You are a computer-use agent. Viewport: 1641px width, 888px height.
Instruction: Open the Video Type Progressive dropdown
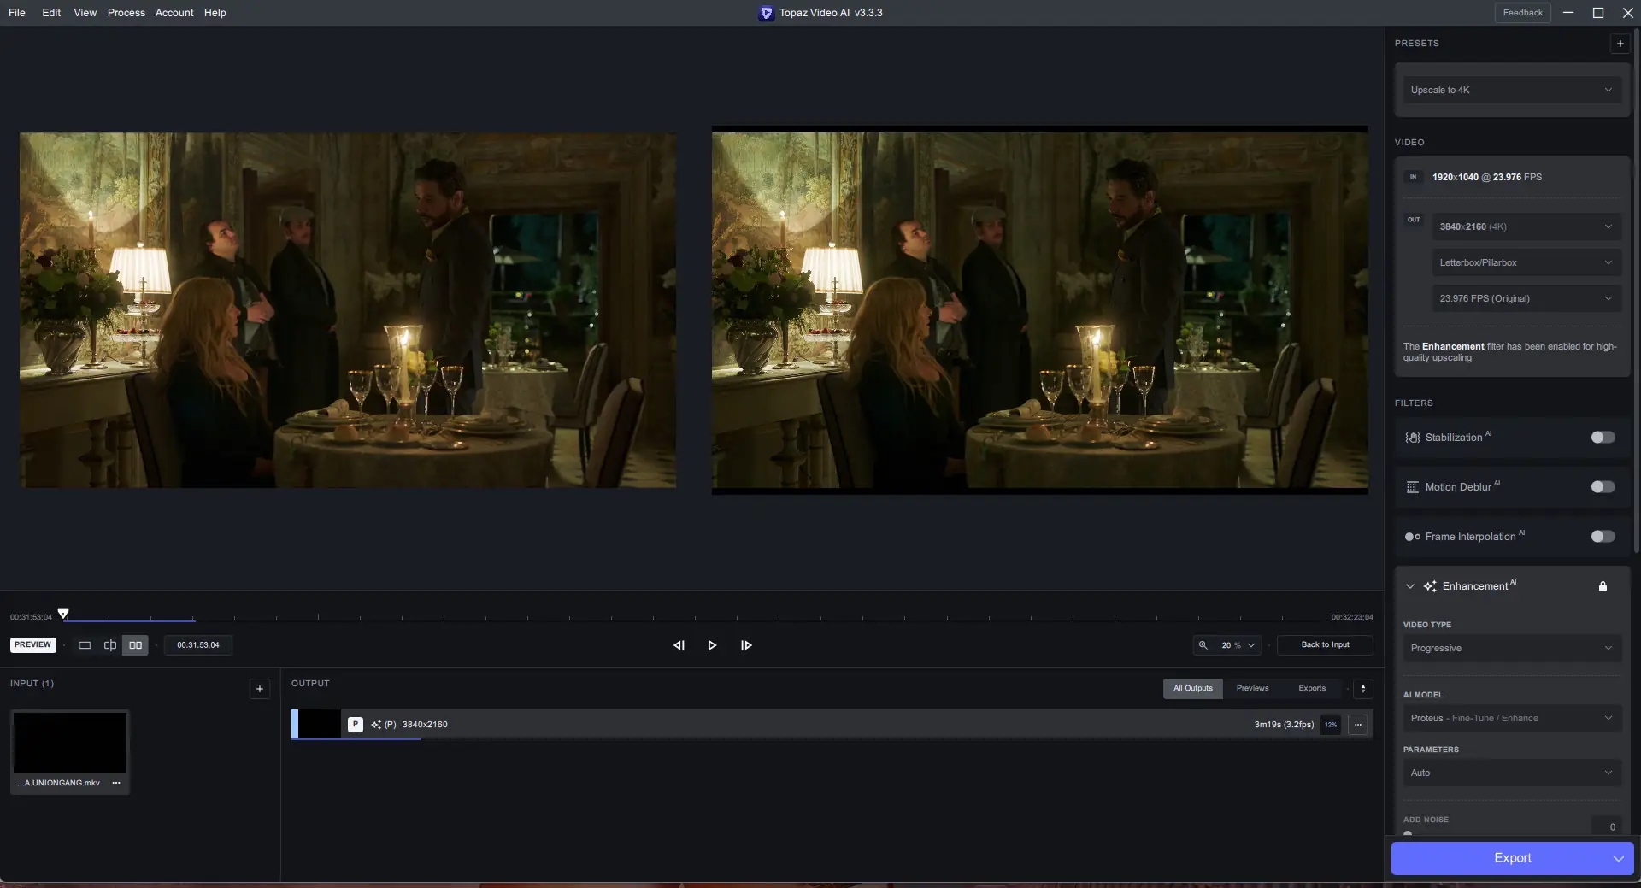tap(1512, 648)
